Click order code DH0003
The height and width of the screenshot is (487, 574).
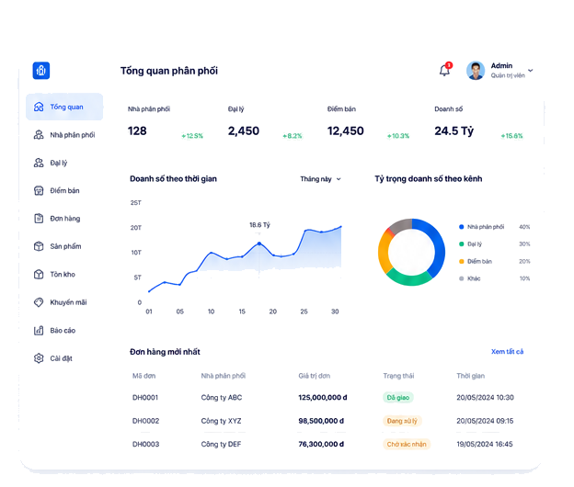tap(145, 444)
